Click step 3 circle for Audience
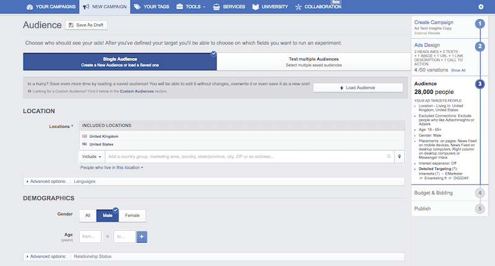Viewport: 495px width, 266px height. (x=480, y=84)
